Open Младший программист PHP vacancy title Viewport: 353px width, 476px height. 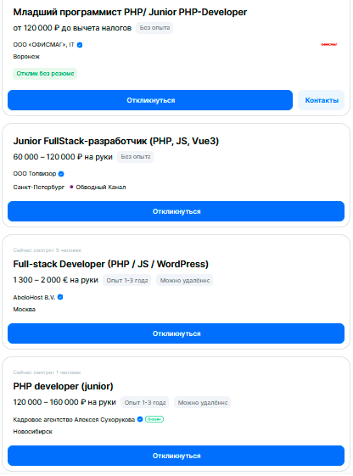point(130,12)
